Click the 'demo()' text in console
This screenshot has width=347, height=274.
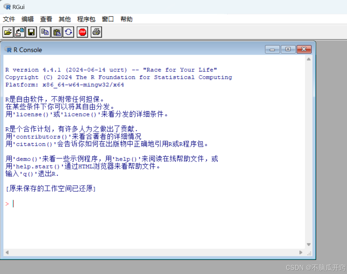[x=27, y=159]
